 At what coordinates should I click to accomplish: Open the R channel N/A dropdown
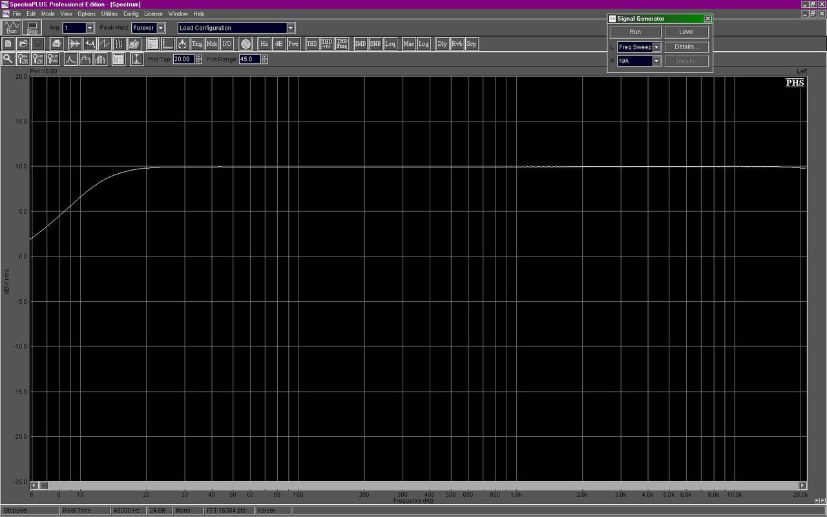(x=656, y=61)
